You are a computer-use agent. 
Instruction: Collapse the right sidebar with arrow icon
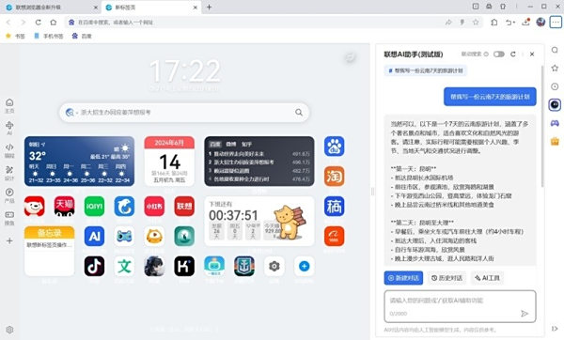[x=555, y=329]
